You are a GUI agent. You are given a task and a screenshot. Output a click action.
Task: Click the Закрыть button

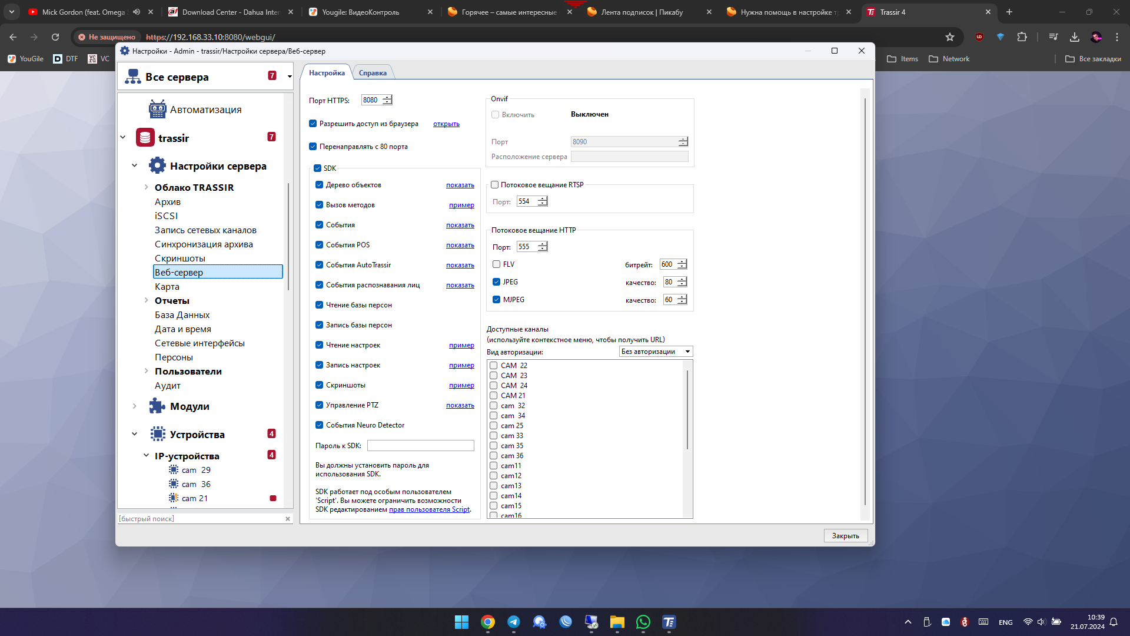(x=846, y=536)
